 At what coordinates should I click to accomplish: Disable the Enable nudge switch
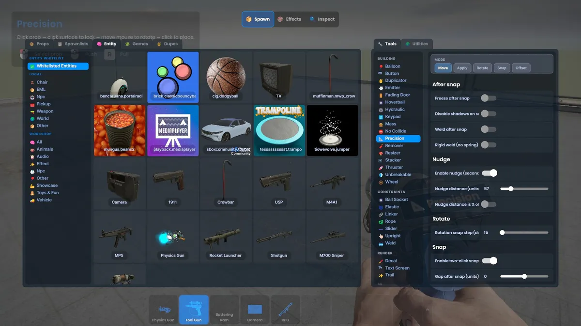click(489, 173)
